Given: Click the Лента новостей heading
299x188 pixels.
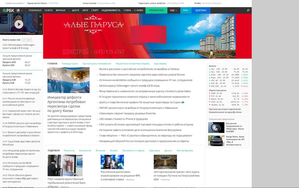Looking at the screenshot, I should point(11,40).
